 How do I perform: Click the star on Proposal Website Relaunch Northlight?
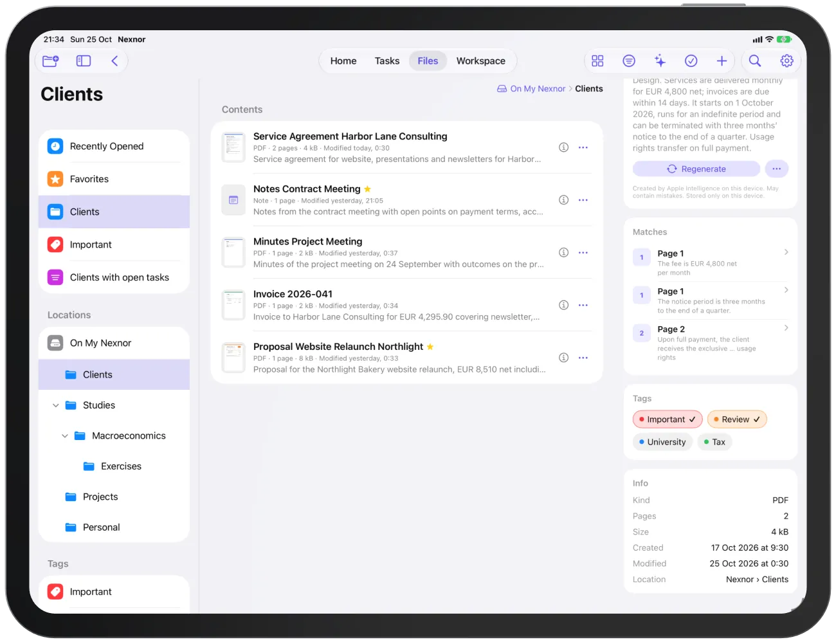coord(430,347)
